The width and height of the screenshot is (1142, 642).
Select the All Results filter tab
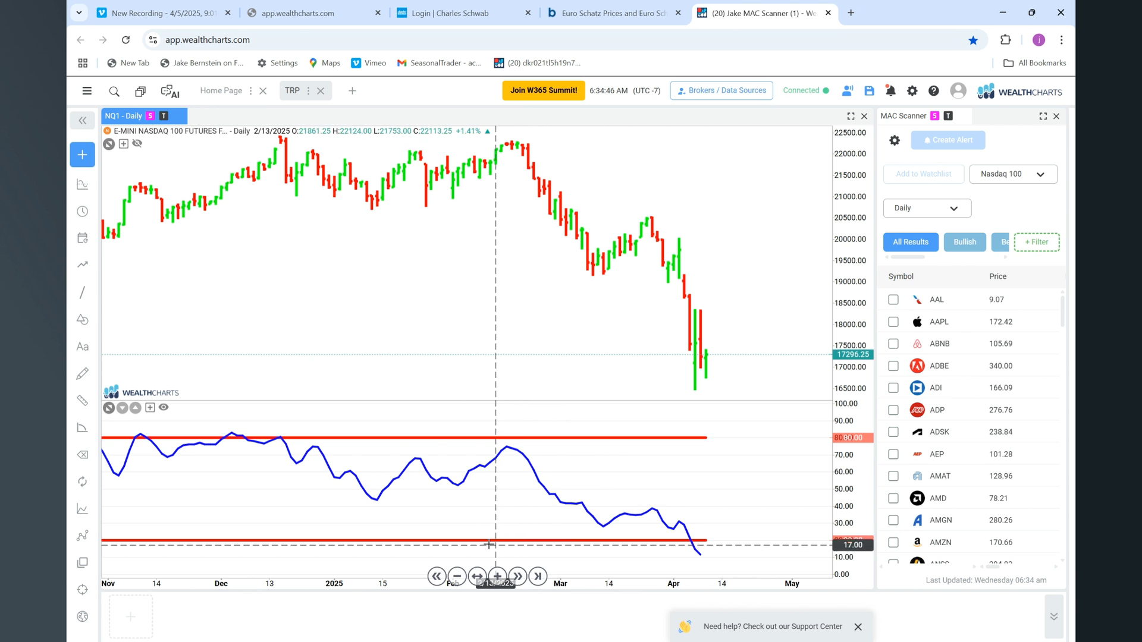tap(911, 242)
